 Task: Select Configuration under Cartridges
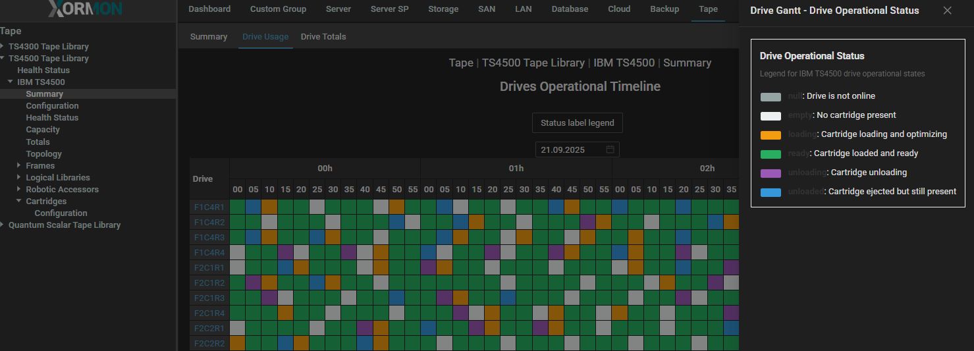click(x=61, y=213)
